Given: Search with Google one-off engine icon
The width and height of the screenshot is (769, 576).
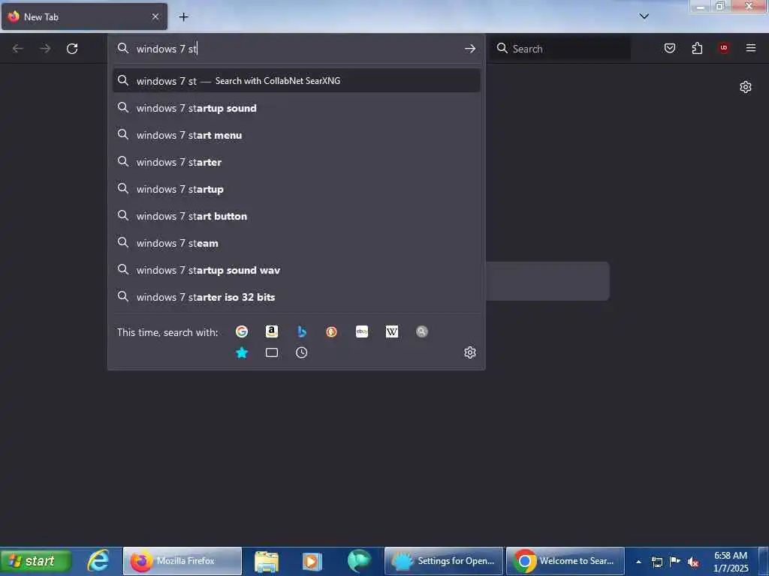Looking at the screenshot, I should (242, 331).
